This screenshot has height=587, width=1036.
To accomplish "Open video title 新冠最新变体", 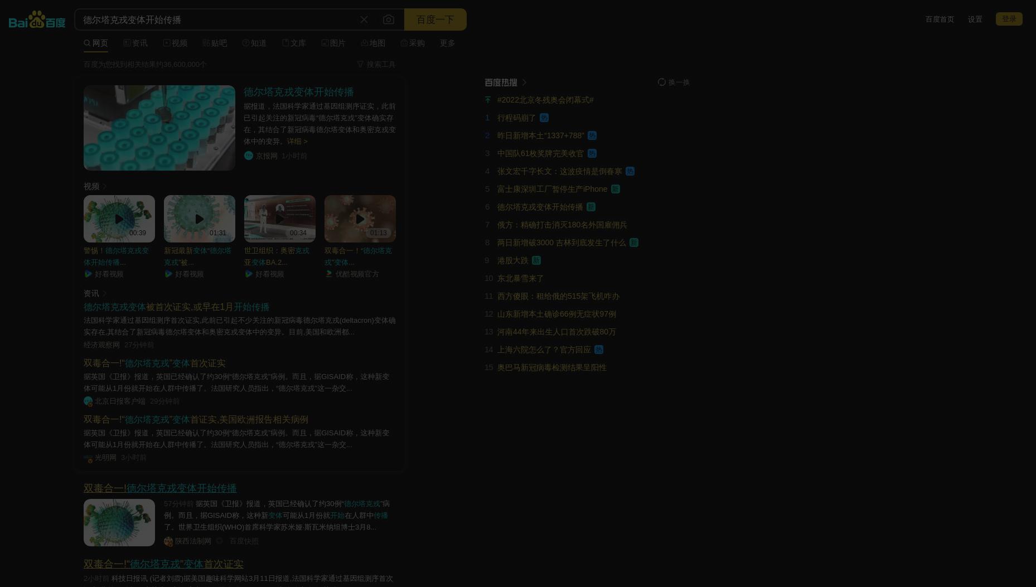I will [197, 256].
